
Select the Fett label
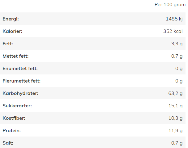point(8,44)
